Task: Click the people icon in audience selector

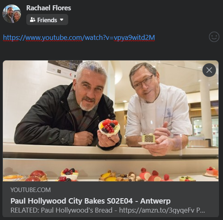Action: 32,20
